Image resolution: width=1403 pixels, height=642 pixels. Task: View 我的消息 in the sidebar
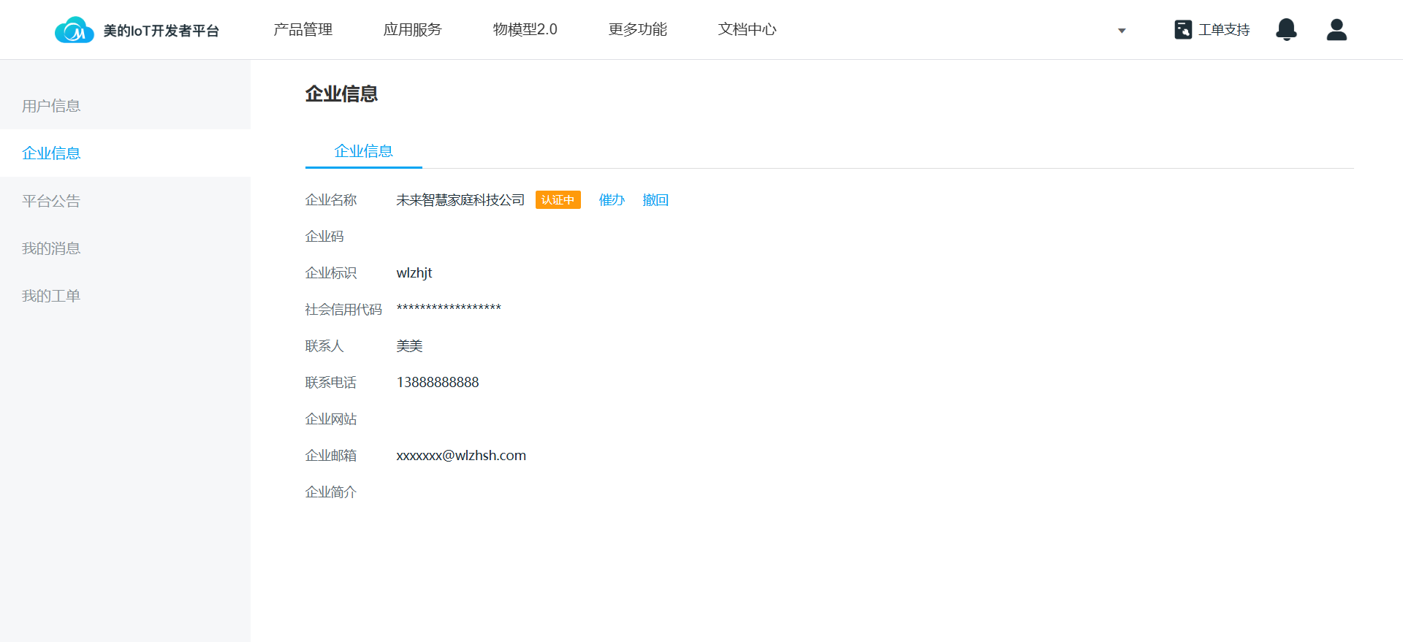[51, 248]
